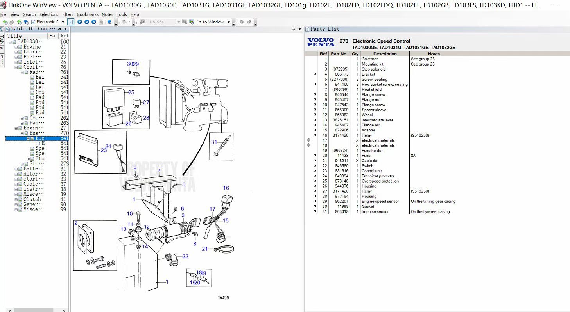Open the Fit To Window dropdown

228,21
